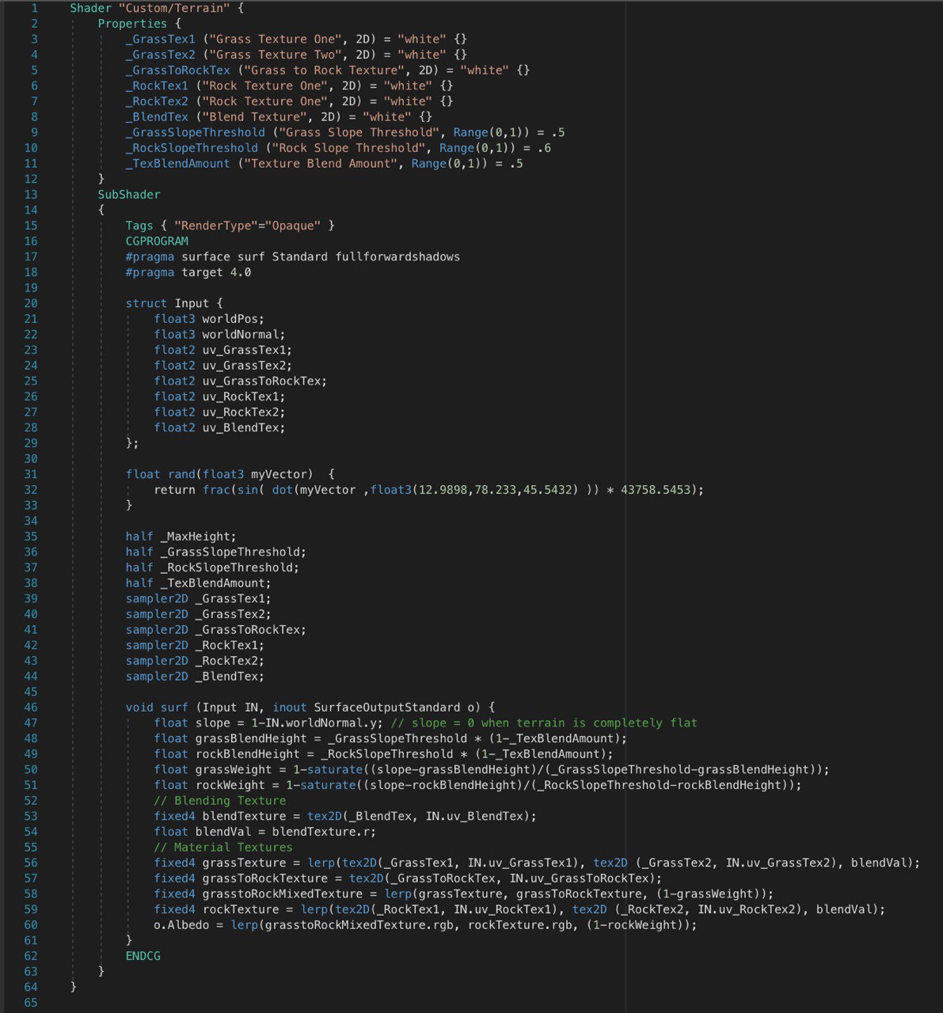Click sampler2D _RockTex2 declaration
The height and width of the screenshot is (1013, 943).
tap(195, 661)
